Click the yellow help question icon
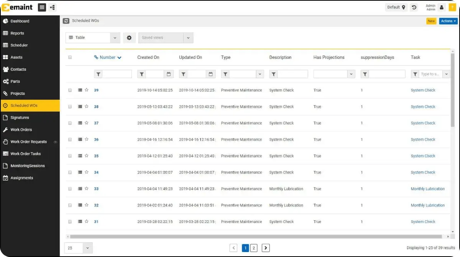 tap(452, 7)
